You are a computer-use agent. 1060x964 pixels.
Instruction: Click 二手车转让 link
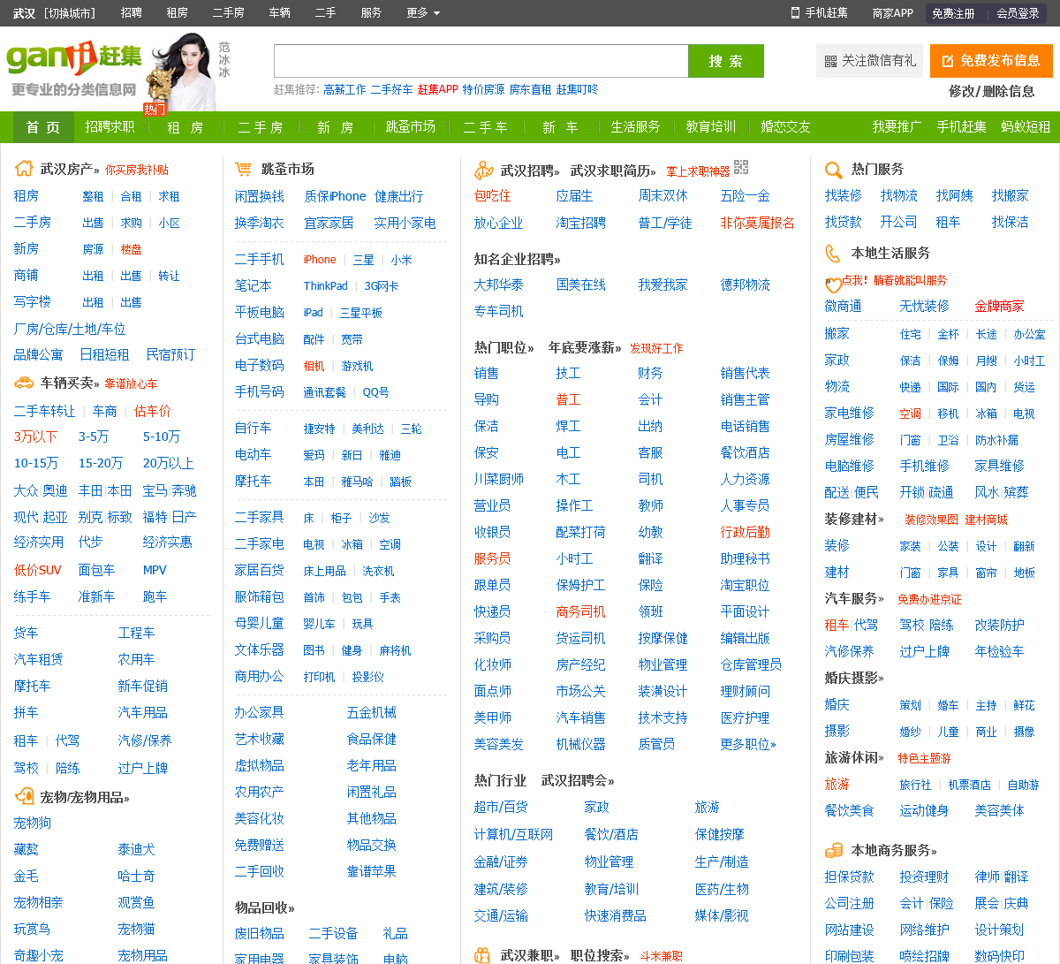(x=45, y=411)
